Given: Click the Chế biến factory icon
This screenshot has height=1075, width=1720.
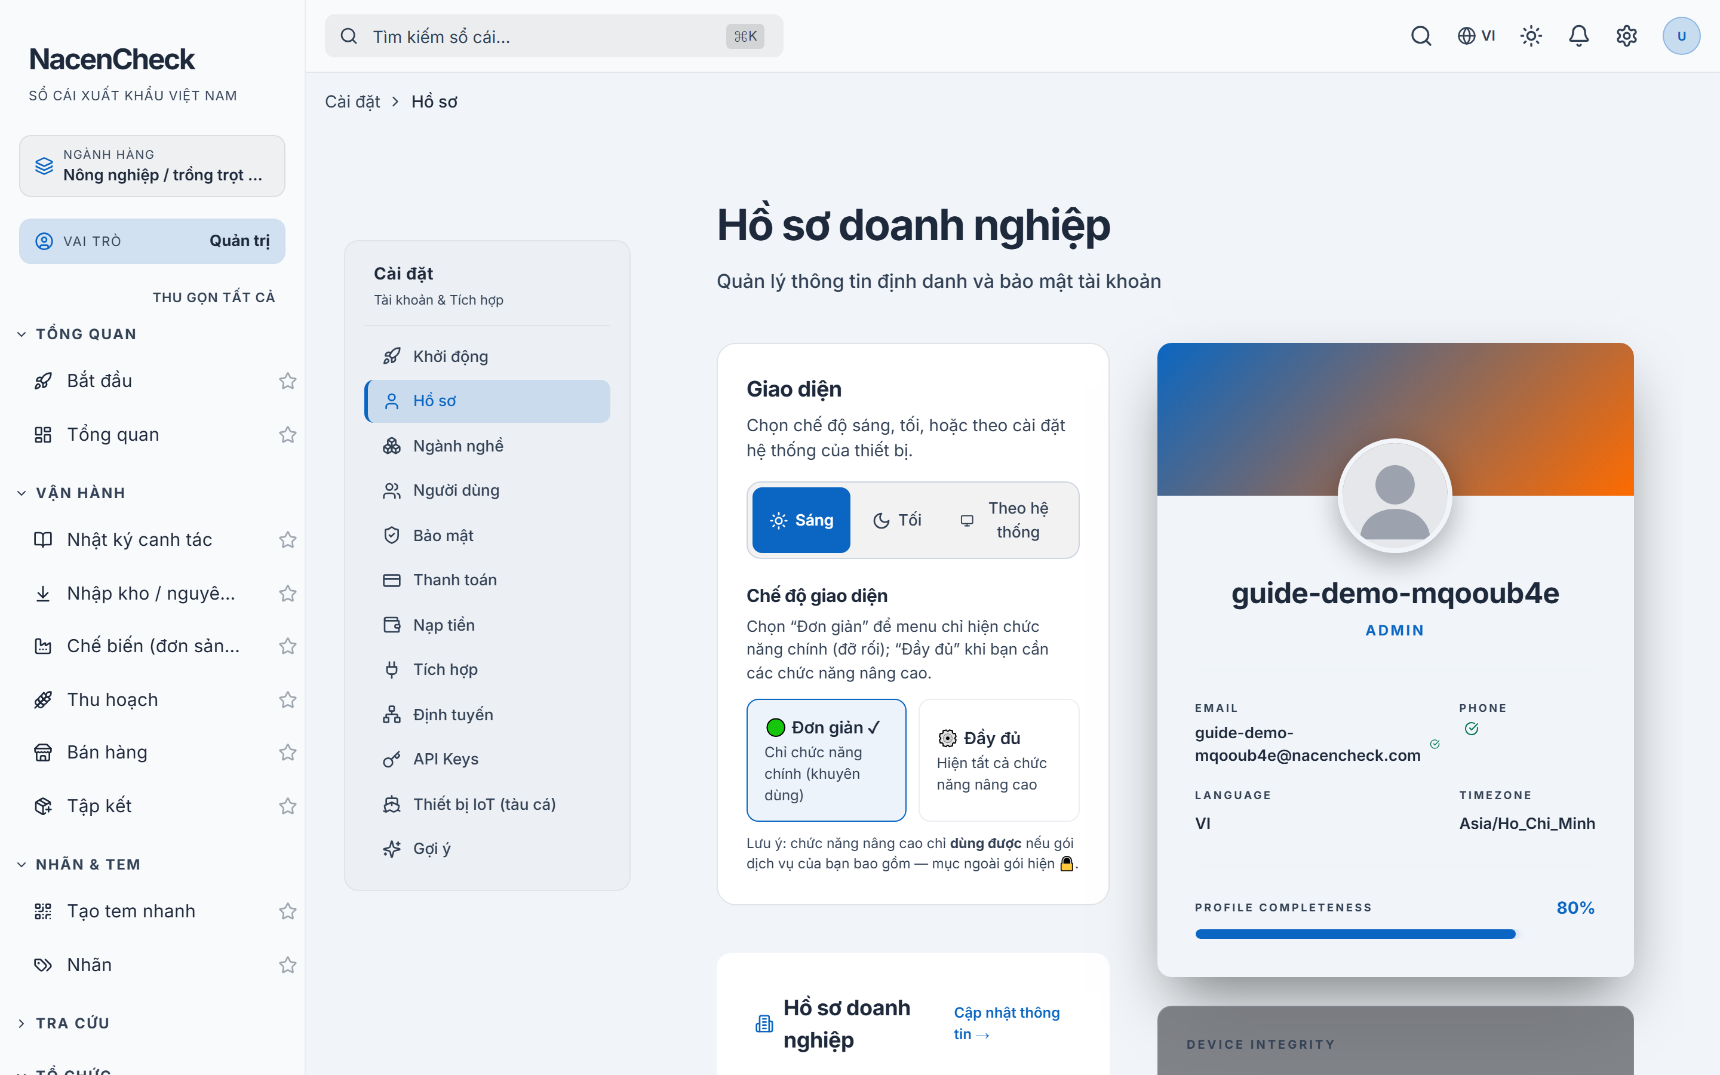Looking at the screenshot, I should [x=42, y=646].
